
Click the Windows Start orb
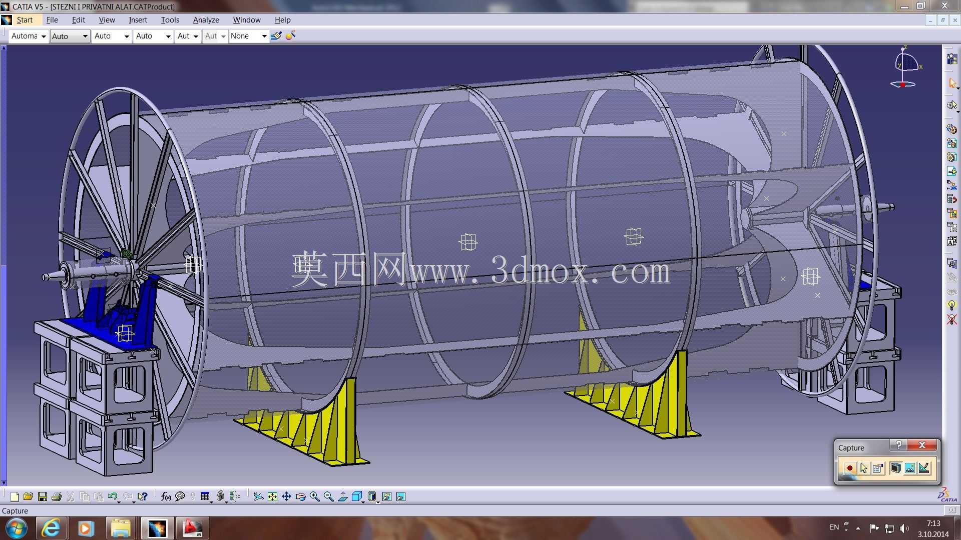click(16, 528)
